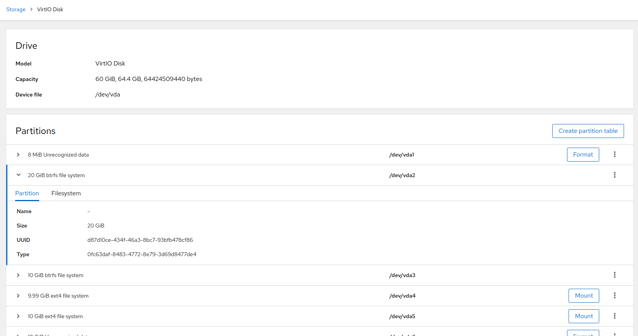Go back to Storage via breadcrumb
This screenshot has width=638, height=336.
tap(16, 9)
